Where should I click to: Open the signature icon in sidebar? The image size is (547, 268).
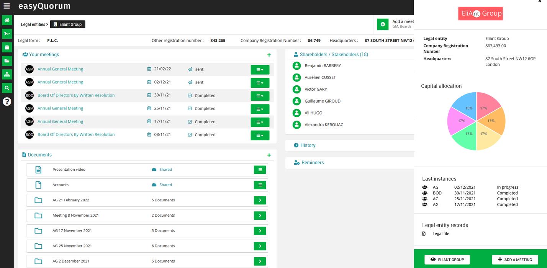click(7, 34)
